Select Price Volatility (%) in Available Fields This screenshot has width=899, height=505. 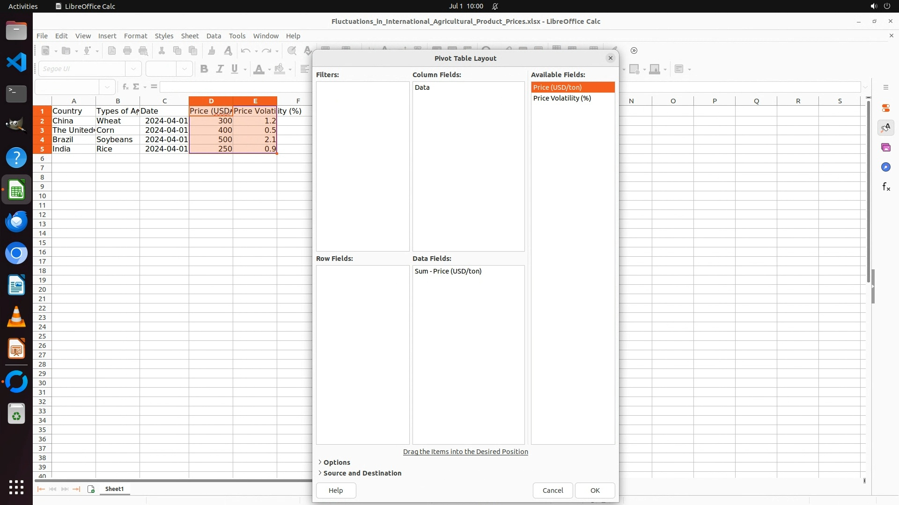(x=562, y=98)
